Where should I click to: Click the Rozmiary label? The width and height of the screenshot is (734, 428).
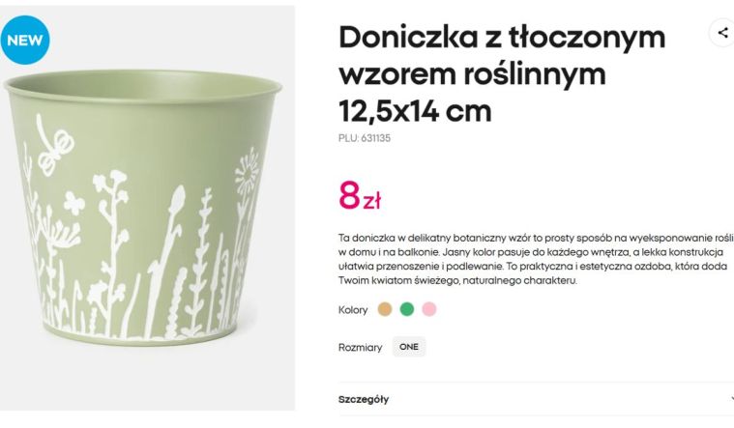click(x=360, y=348)
